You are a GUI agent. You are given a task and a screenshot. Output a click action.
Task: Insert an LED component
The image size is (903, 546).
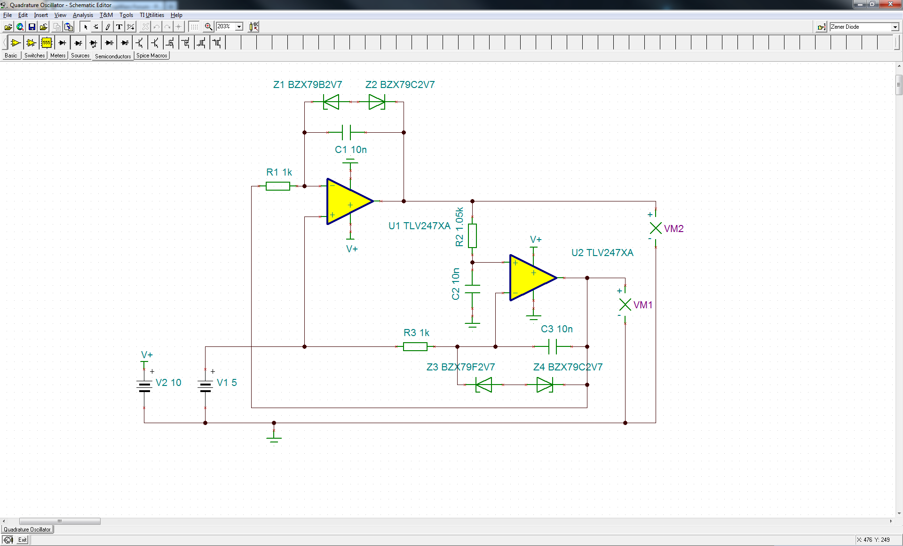93,43
